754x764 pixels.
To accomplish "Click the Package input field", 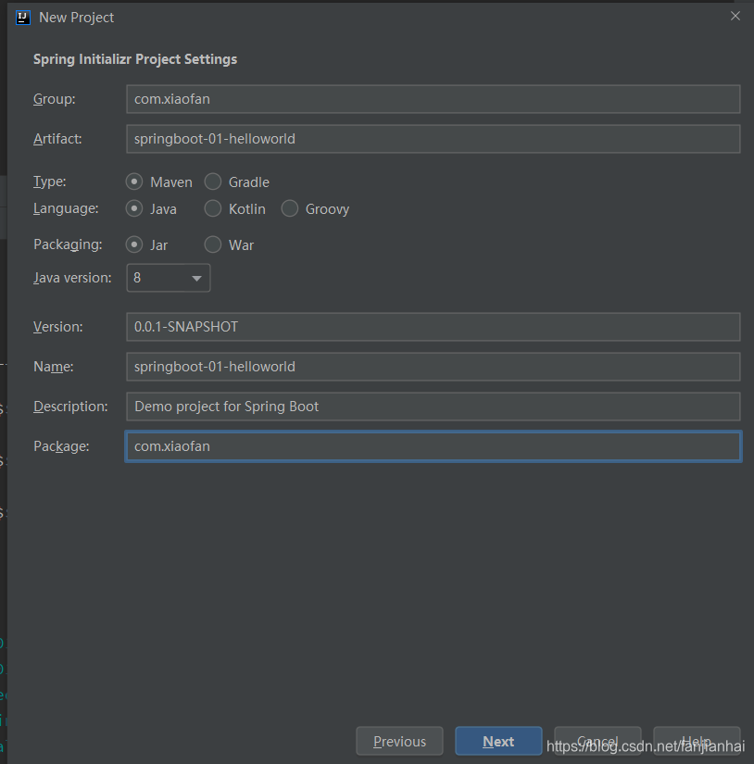I will [434, 446].
